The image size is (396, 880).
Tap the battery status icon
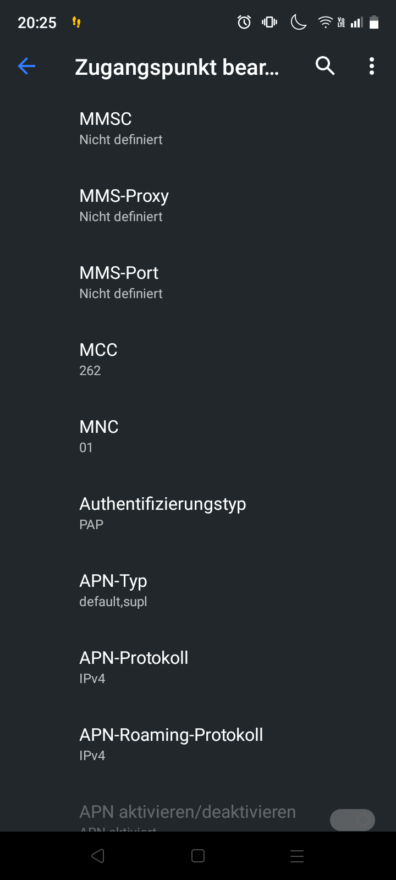(374, 23)
